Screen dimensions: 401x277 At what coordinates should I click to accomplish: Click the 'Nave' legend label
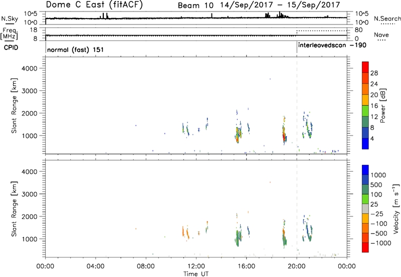[x=381, y=35]
